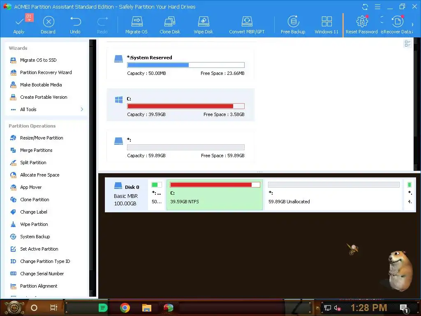Image resolution: width=421 pixels, height=316 pixels.
Task: Open Task View on taskbar
Action: tap(54, 308)
